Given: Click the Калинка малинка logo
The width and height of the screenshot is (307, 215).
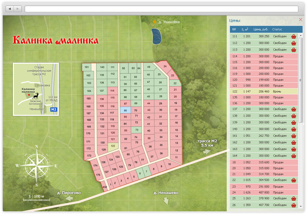Looking at the screenshot, I should point(56,40).
